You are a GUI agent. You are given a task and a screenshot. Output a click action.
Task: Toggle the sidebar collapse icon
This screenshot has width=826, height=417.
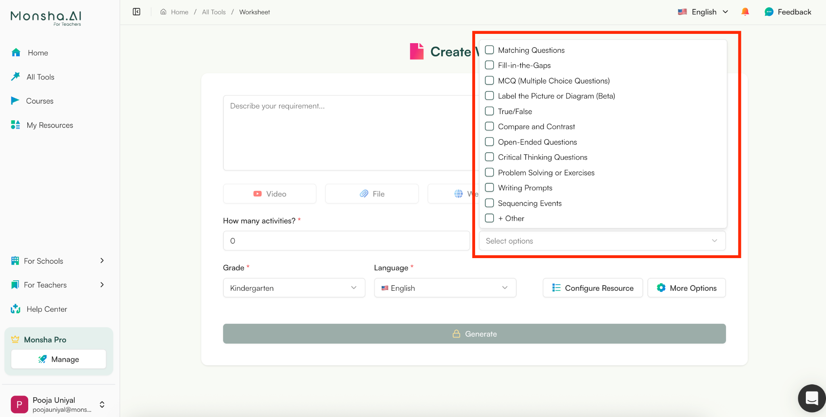(137, 12)
